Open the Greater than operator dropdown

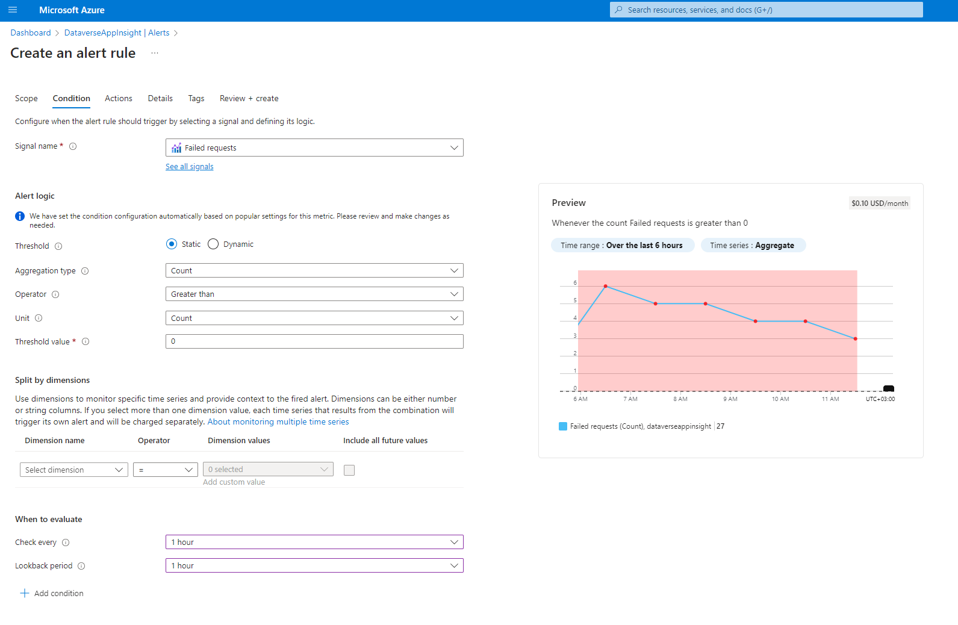[x=314, y=294]
